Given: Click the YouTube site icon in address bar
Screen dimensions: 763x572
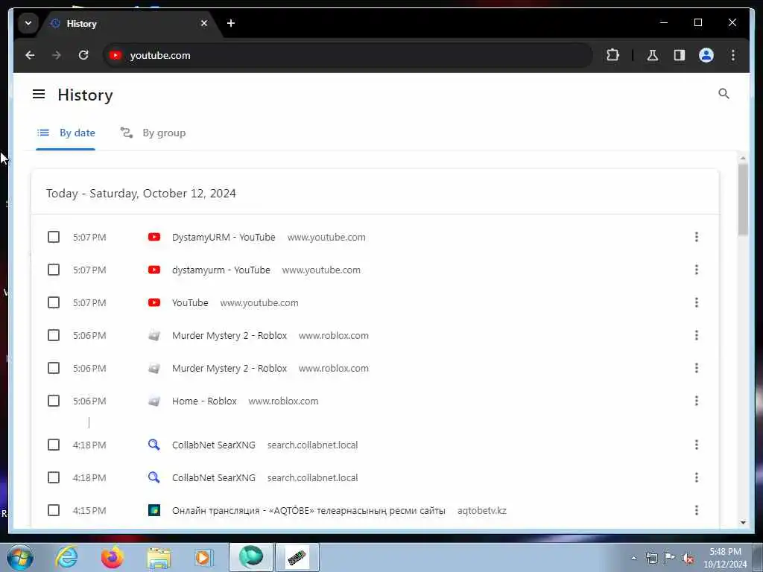Looking at the screenshot, I should point(115,55).
